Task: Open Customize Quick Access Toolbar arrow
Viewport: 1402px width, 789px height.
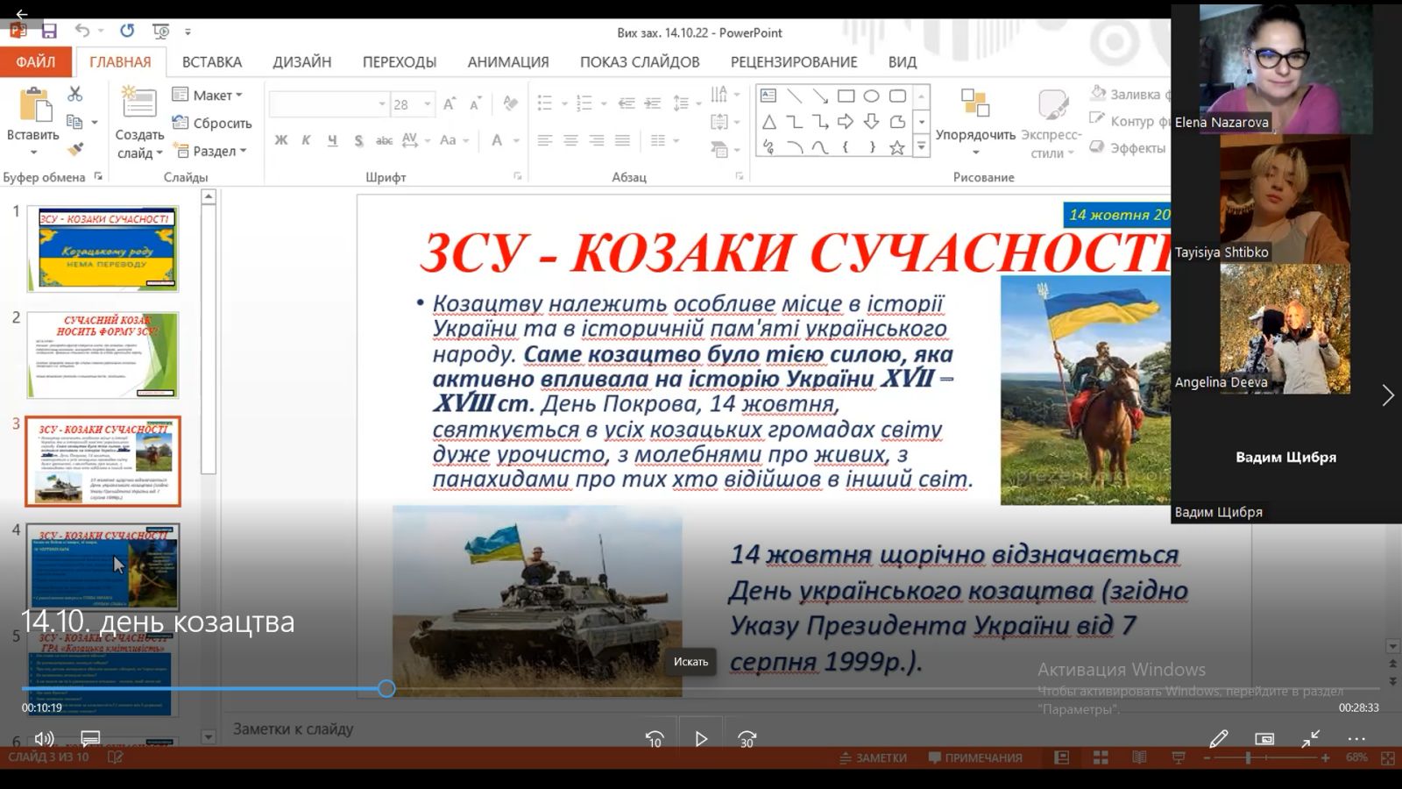Action: pyautogui.click(x=188, y=32)
